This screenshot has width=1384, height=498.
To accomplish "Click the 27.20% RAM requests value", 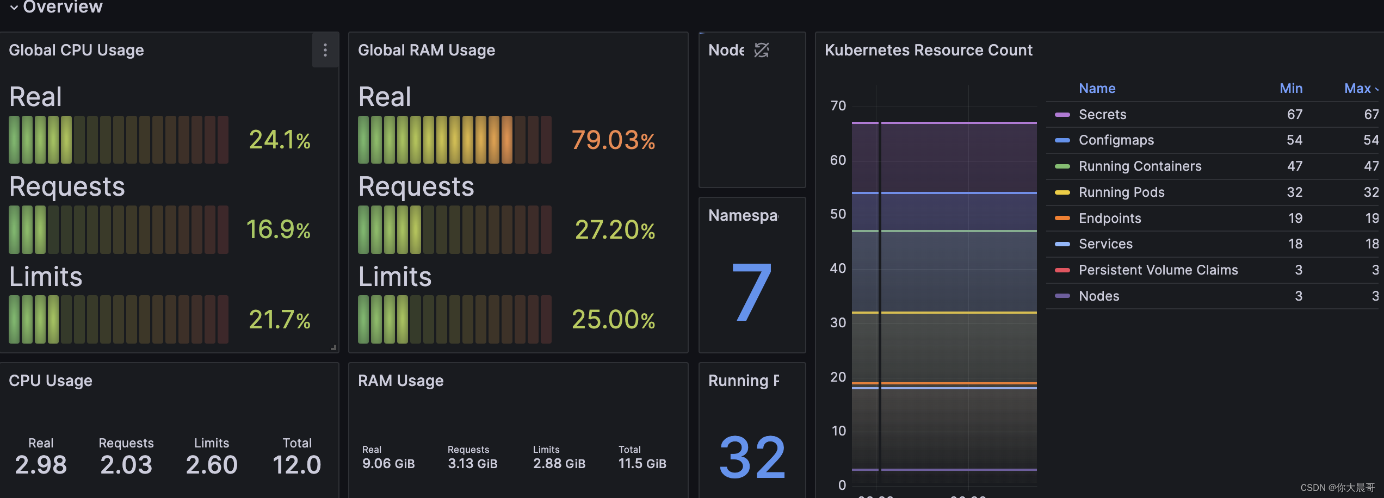I will (x=615, y=230).
